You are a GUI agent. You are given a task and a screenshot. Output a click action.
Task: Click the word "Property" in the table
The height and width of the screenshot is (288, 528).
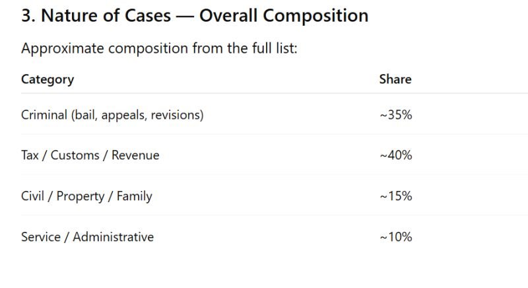pos(81,196)
